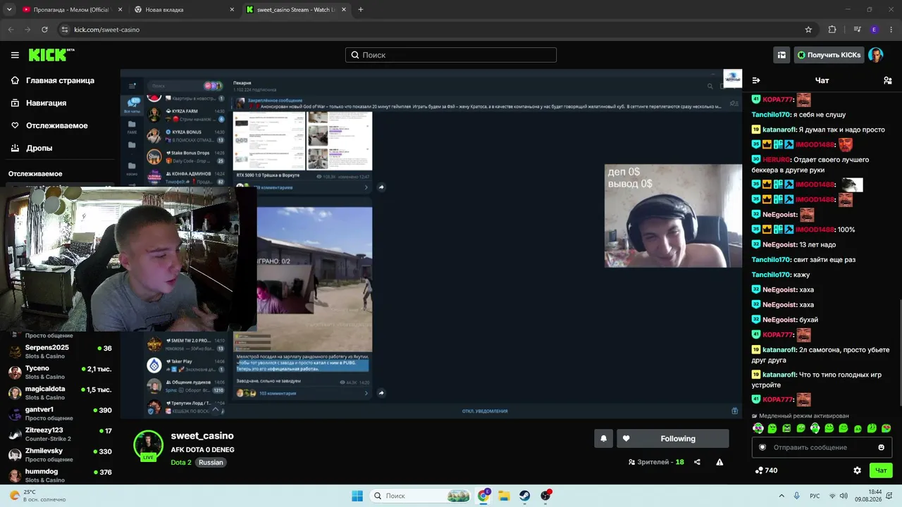This screenshot has width=902, height=507.
Task: Click the address bar URL kick.com/sweet-casino
Action: point(107,30)
